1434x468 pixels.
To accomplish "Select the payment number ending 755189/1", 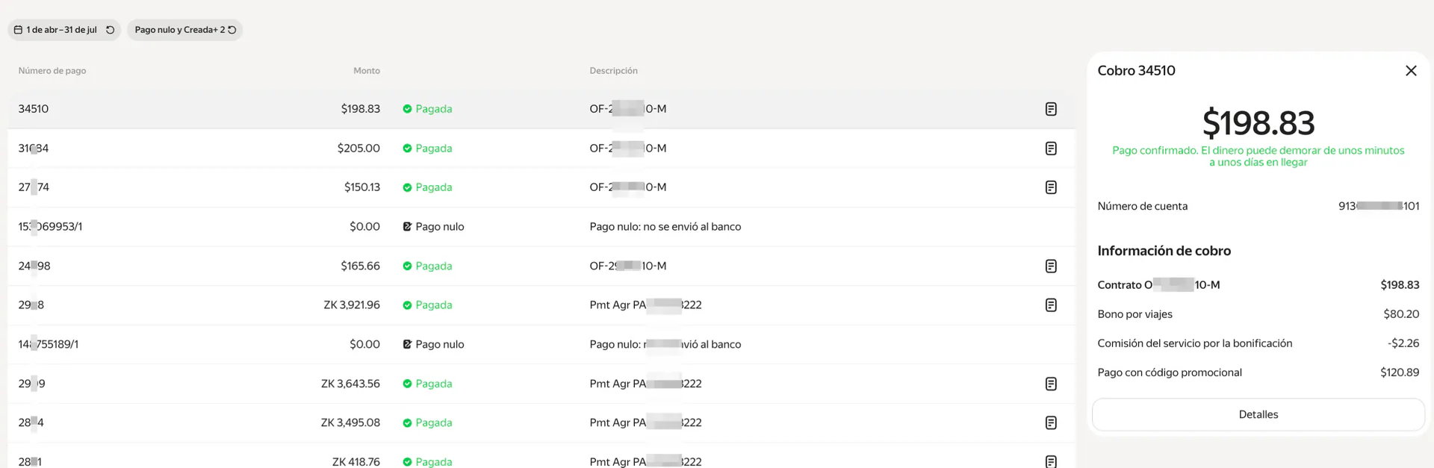I will (49, 345).
